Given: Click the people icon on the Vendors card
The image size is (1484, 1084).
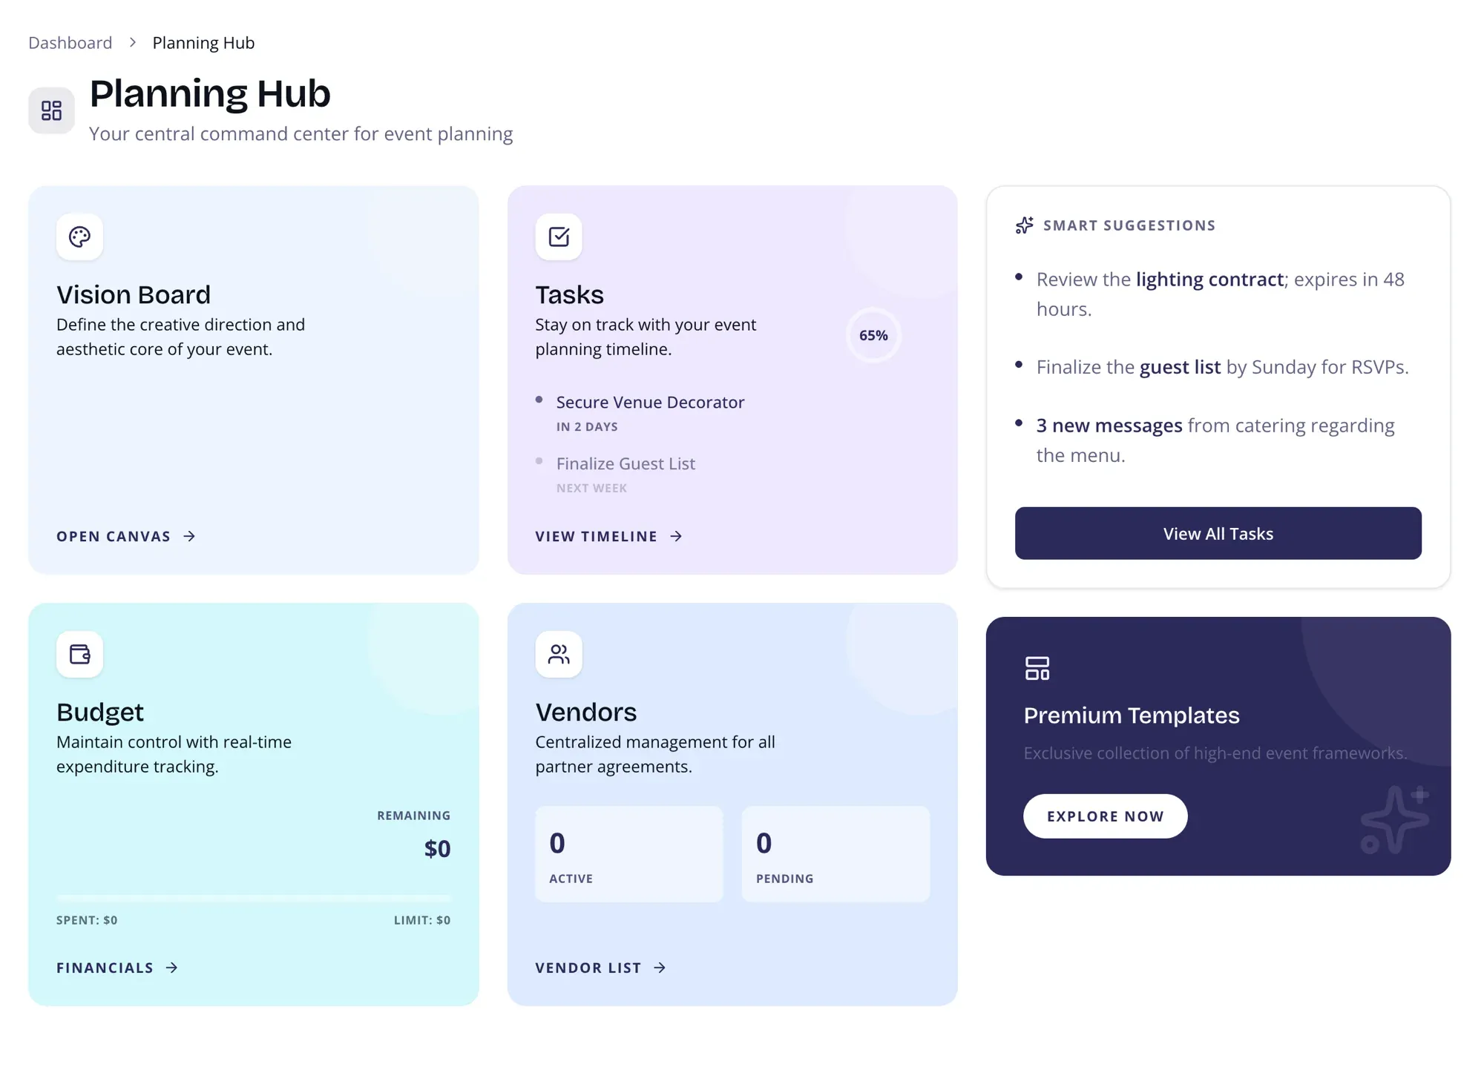Looking at the screenshot, I should pyautogui.click(x=558, y=655).
